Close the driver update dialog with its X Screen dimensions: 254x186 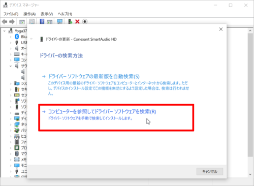[221, 29]
